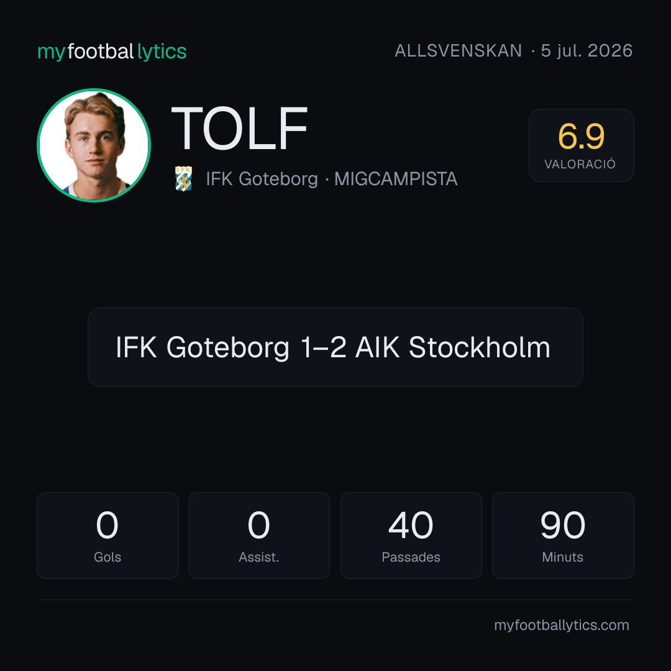Select the Gols stat card
The height and width of the screenshot is (671, 671).
point(107,536)
